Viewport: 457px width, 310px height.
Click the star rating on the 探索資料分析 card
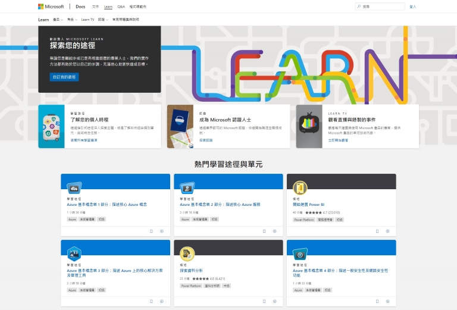point(201,279)
